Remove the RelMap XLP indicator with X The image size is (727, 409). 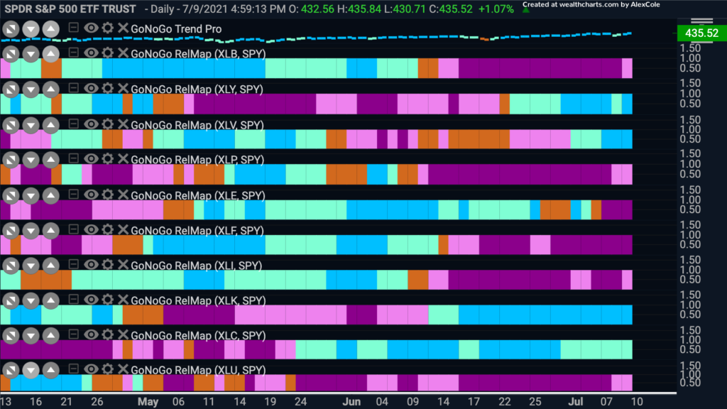123,158
